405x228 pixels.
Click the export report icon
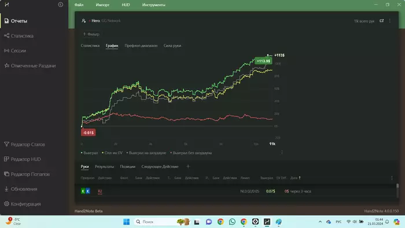[x=381, y=21]
